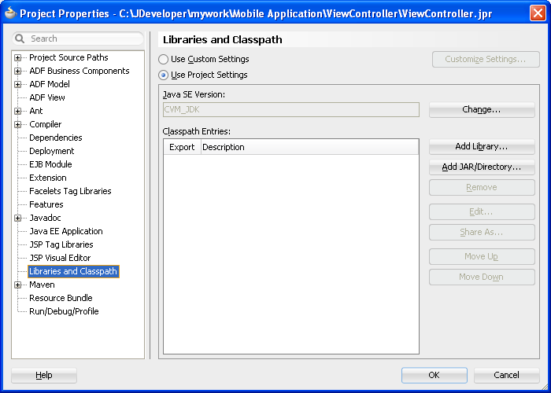This screenshot has height=393, width=551.
Task: Click the Add Library... button
Action: (x=482, y=147)
